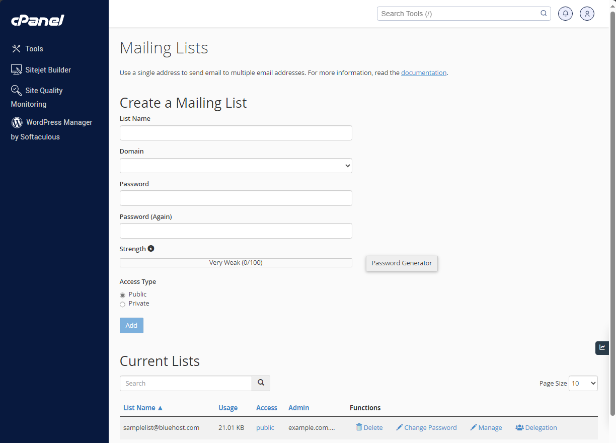Open the user account icon
This screenshot has width=616, height=443.
587,13
